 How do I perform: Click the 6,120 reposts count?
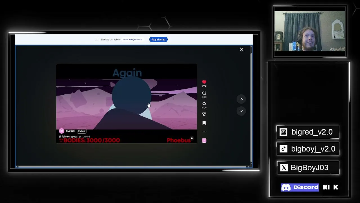click(x=204, y=108)
